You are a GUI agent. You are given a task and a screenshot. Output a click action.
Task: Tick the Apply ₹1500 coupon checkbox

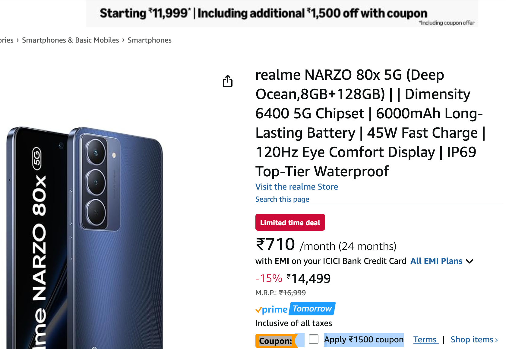pyautogui.click(x=314, y=339)
